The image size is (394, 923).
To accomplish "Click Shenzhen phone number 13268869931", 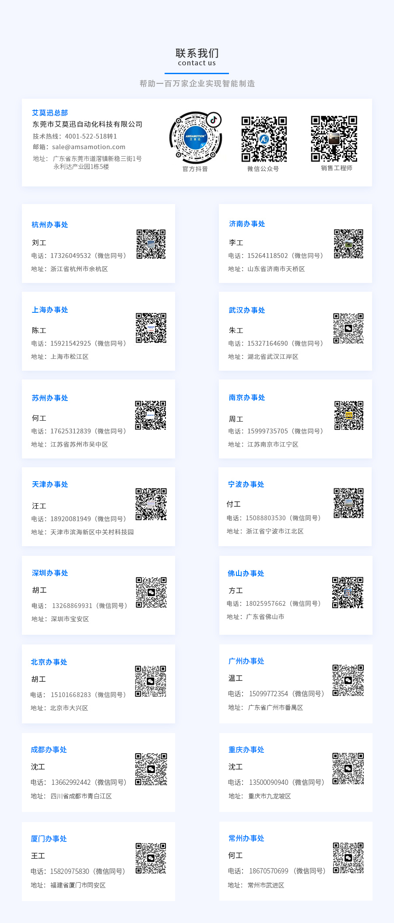I will [72, 606].
